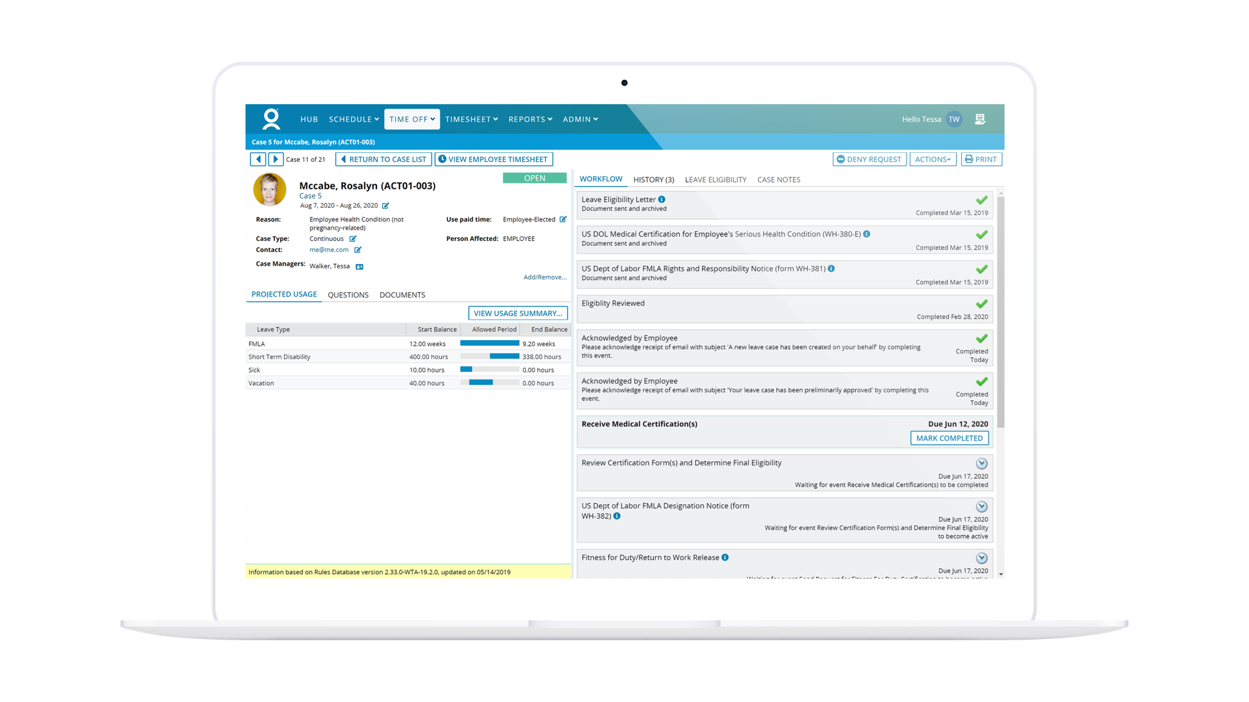Open the Documents tab
Image resolution: width=1249 pixels, height=702 pixels.
402,295
